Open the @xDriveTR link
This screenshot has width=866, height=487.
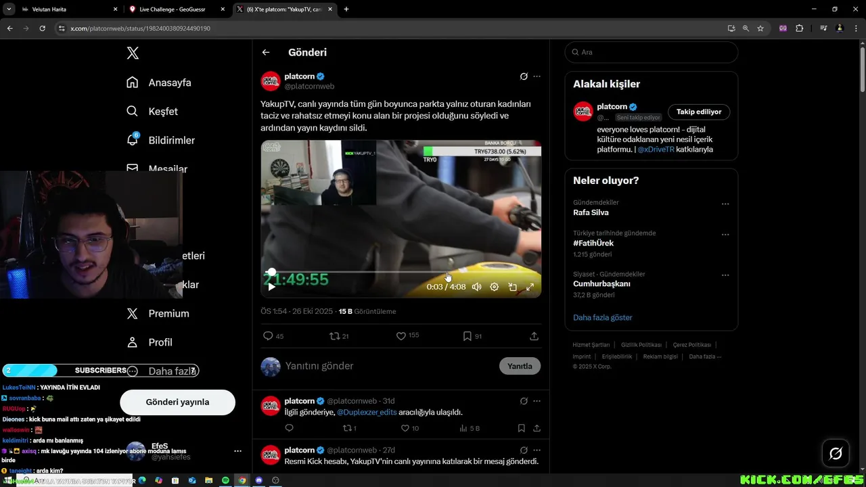tap(656, 149)
